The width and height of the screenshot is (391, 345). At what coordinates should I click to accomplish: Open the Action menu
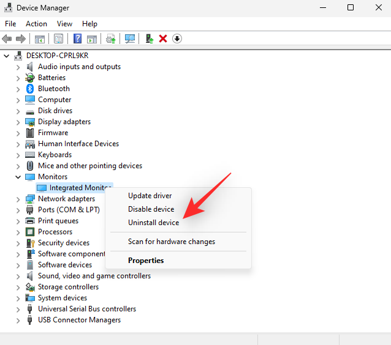coord(36,24)
